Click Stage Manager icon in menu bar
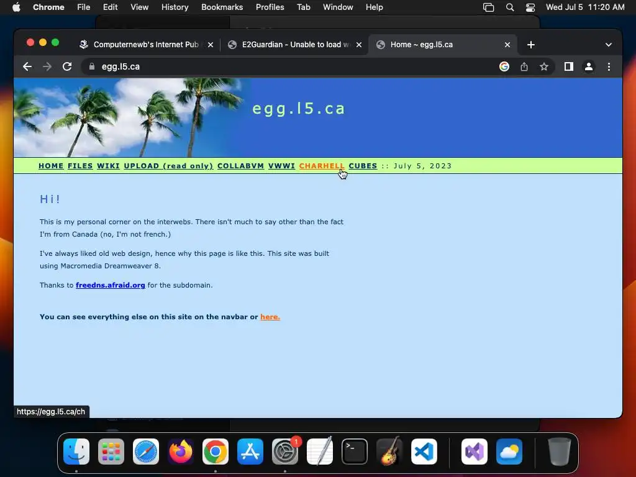 489,7
